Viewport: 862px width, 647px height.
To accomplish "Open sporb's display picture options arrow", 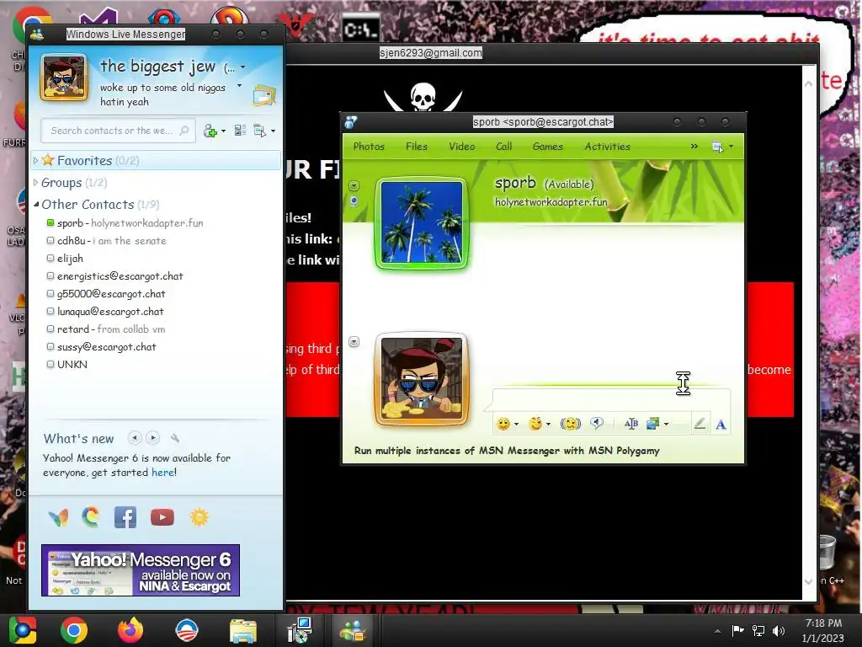I will pyautogui.click(x=354, y=186).
